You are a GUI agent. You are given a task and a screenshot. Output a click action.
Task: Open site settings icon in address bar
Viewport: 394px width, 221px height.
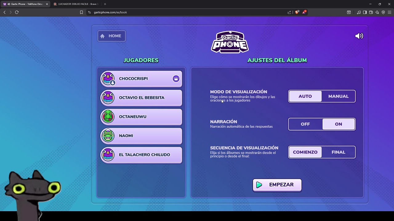[89, 12]
